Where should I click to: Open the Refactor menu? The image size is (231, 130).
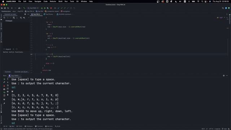[53, 1]
